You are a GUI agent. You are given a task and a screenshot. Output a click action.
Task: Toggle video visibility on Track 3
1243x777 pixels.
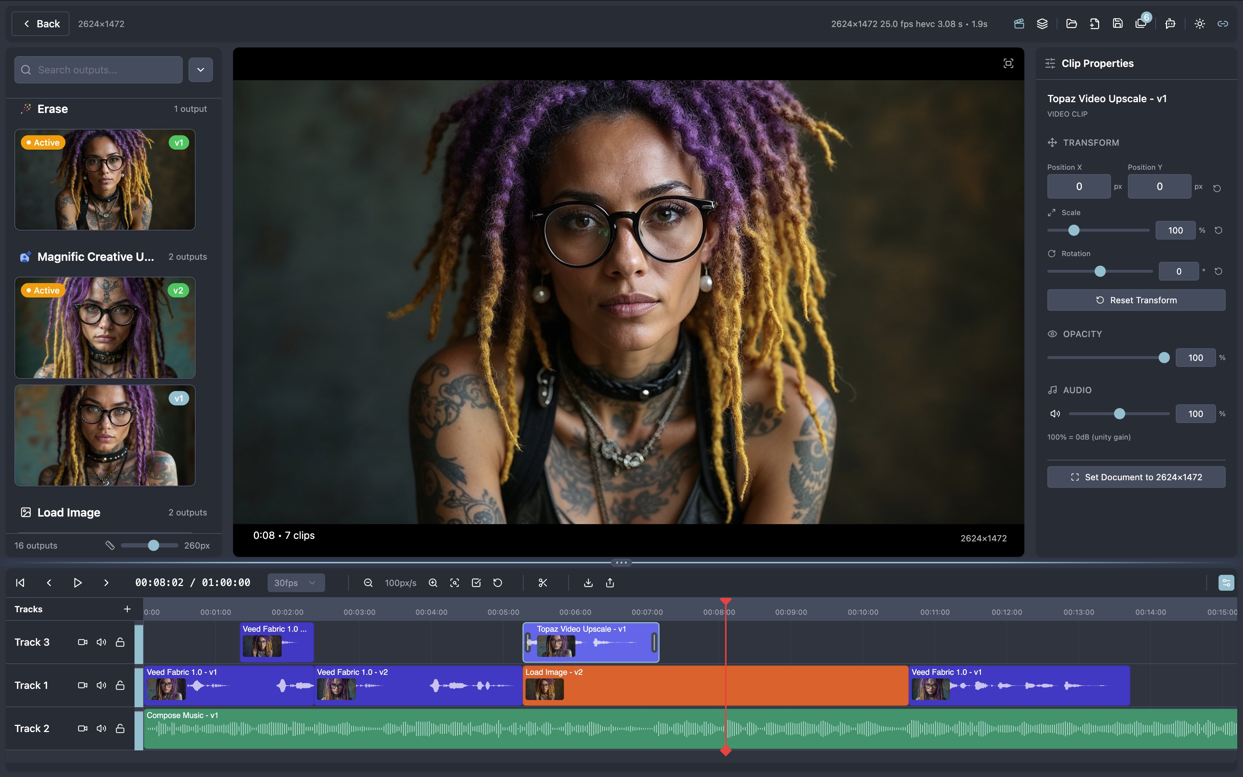tap(83, 642)
